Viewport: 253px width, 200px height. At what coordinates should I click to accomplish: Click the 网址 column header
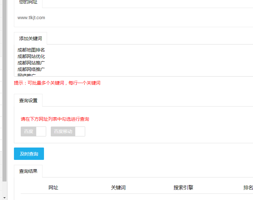click(53, 187)
